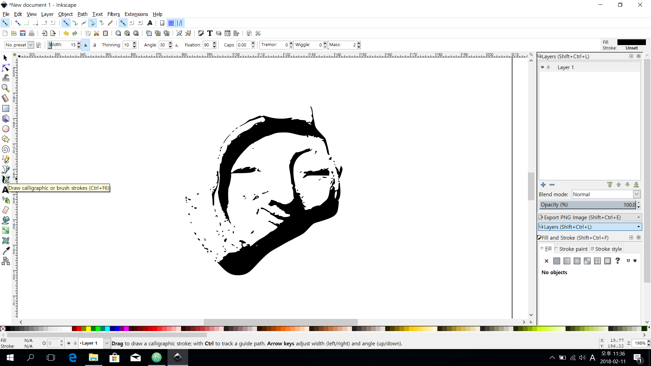Viewport: 651px width, 366px height.
Task: Delete current layer minus button
Action: click(x=552, y=185)
